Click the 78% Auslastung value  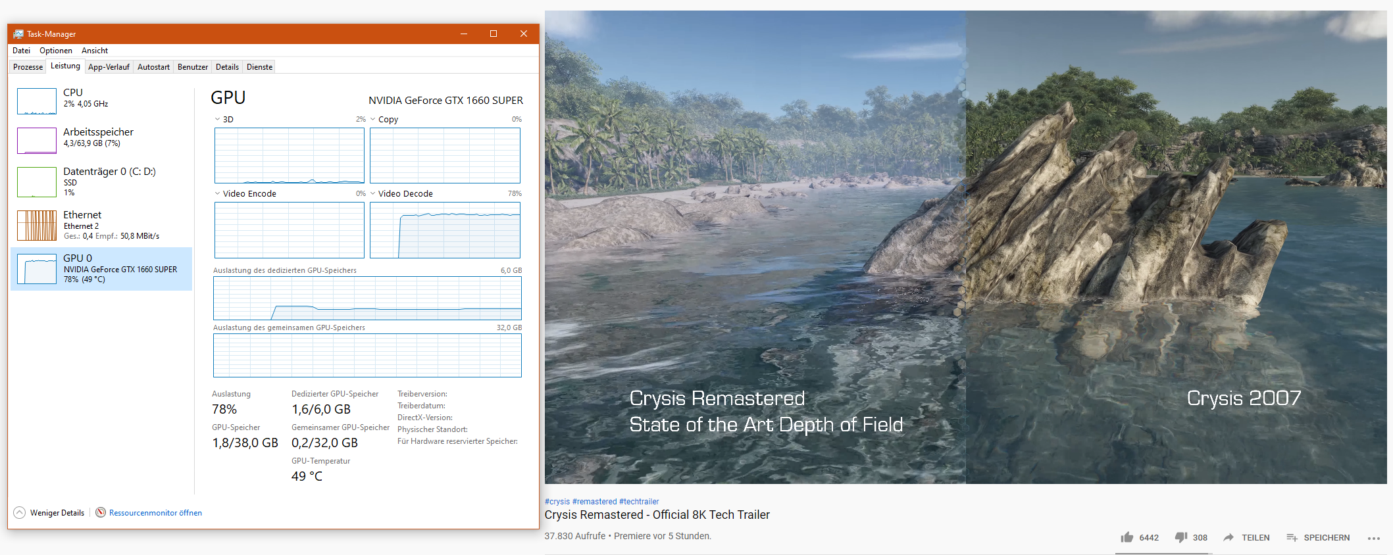coord(224,409)
